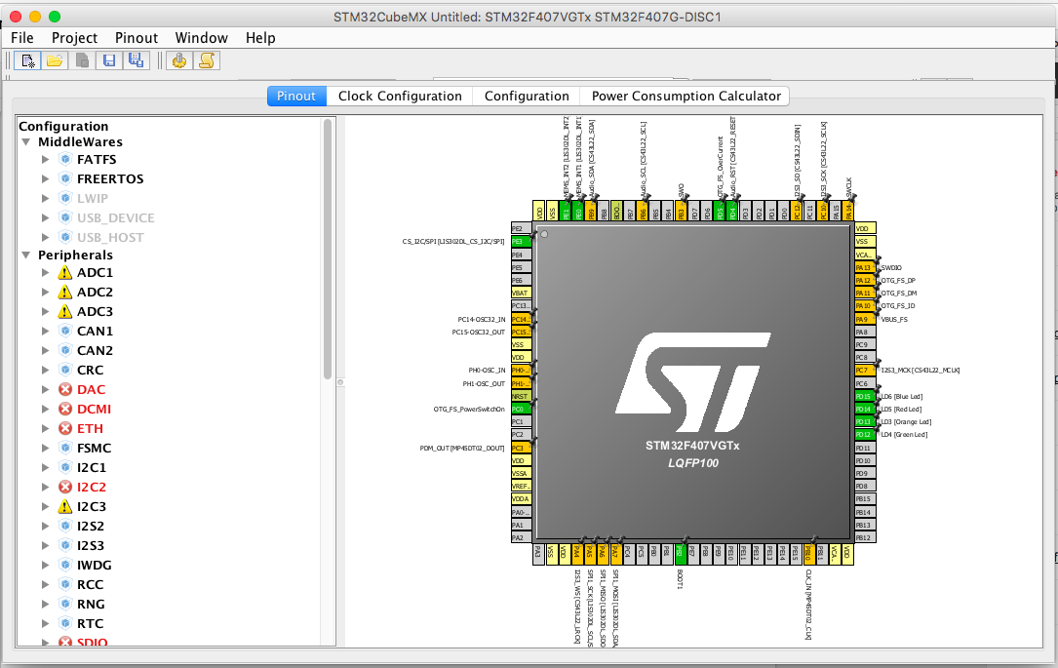Screen dimensions: 1058x668
Task: Click the yellow warning icon beside ADC2
Action: [64, 293]
